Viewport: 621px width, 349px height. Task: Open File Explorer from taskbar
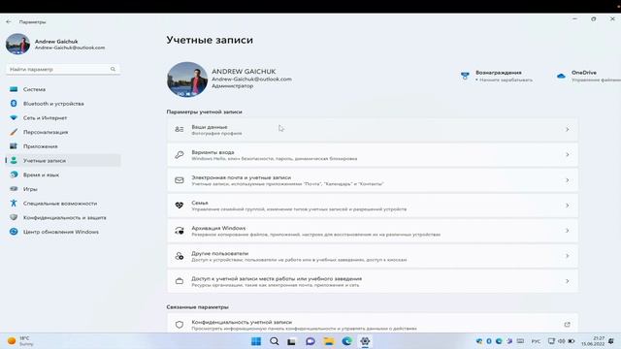[328, 341]
